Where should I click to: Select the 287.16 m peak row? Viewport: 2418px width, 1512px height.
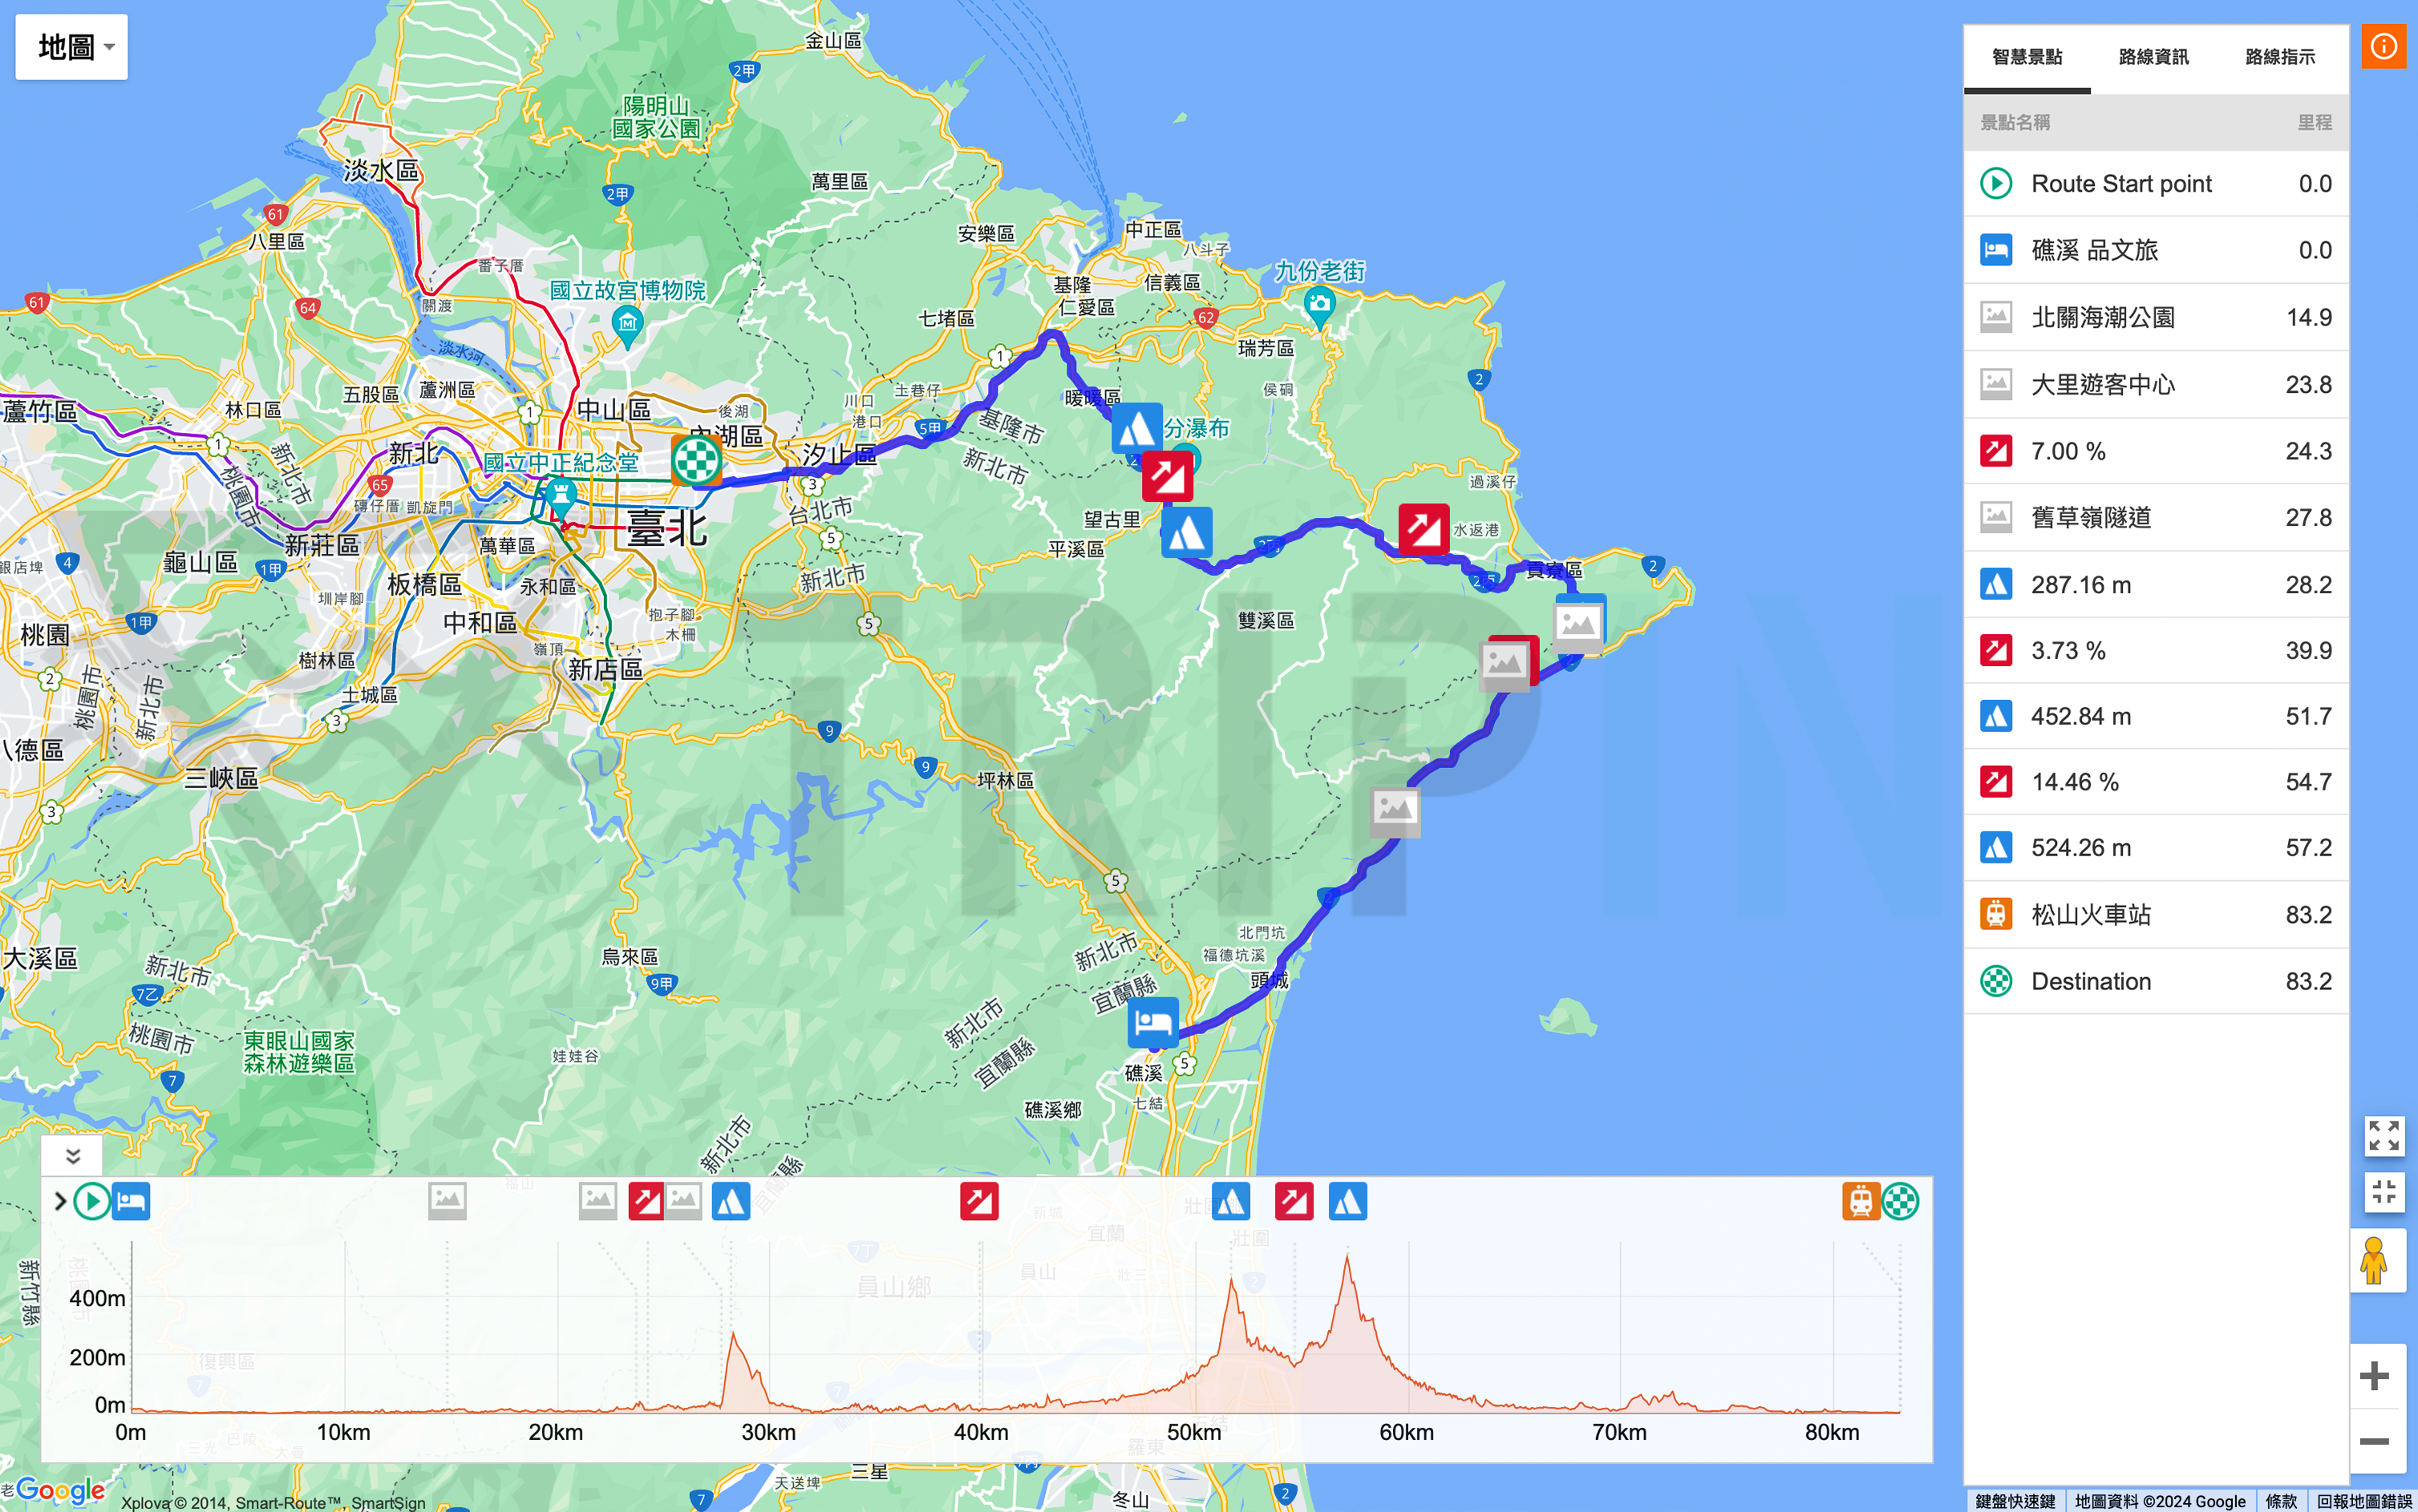2156,584
